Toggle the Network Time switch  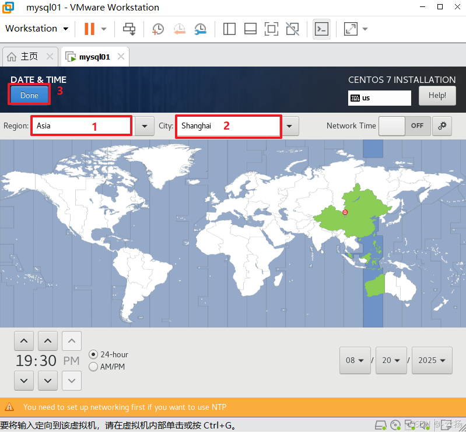[x=405, y=126]
